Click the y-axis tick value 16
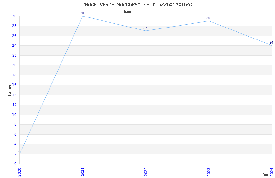Image resolution: width=275 pixels, height=178 pixels. coord(14,85)
